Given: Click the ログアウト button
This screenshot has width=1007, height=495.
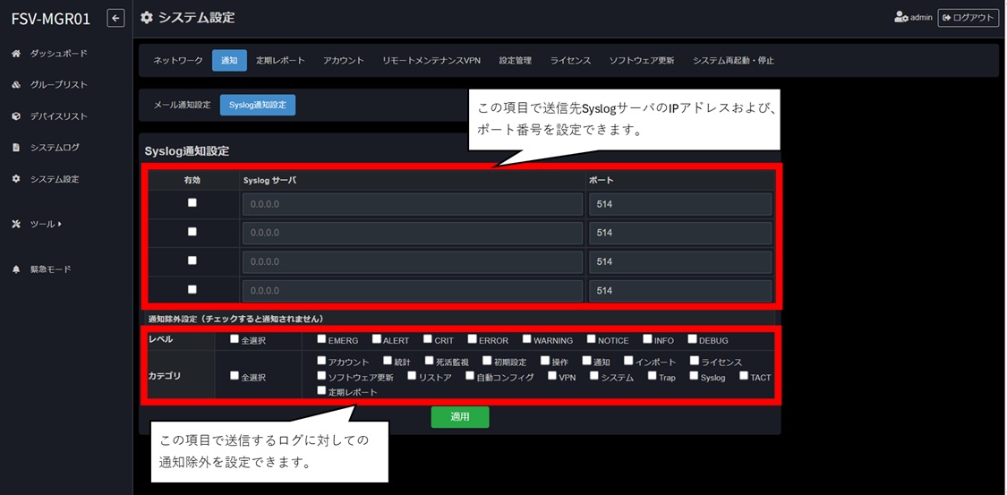Looking at the screenshot, I should [968, 17].
